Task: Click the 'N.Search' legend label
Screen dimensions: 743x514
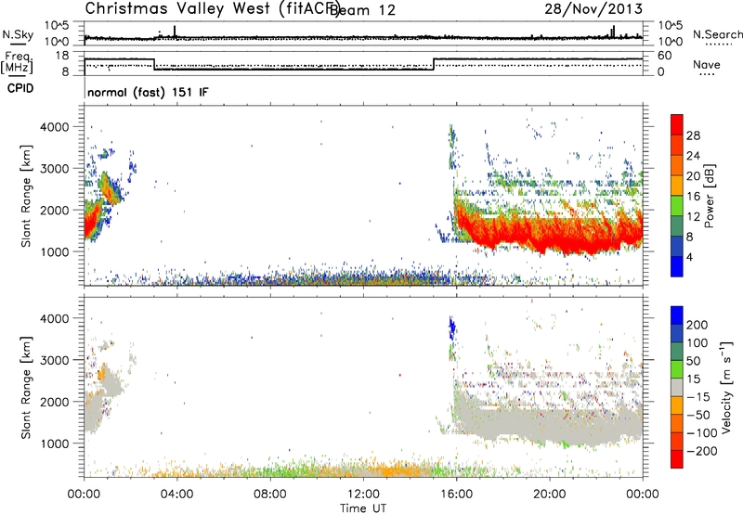Action: click(717, 34)
